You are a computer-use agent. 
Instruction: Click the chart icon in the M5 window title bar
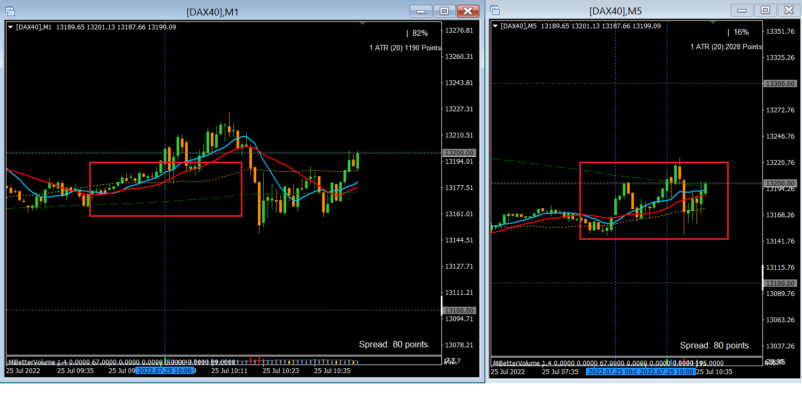tap(495, 10)
